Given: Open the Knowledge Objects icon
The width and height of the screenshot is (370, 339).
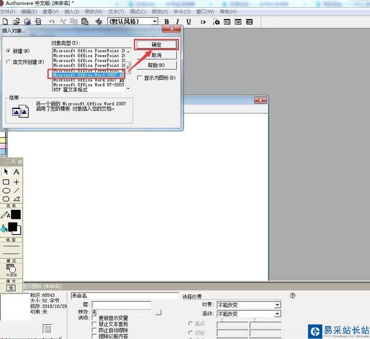Looking at the screenshot, I should (x=249, y=22).
